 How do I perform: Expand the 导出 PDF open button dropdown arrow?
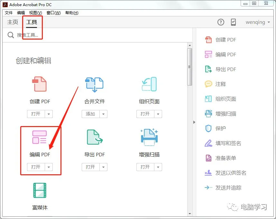[x=104, y=167]
